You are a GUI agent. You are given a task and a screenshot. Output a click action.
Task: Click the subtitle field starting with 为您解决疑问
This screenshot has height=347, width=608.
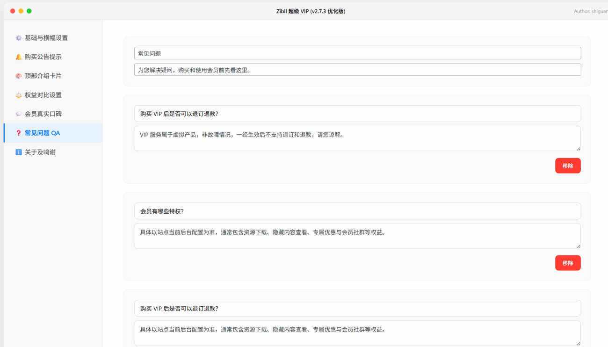(357, 70)
